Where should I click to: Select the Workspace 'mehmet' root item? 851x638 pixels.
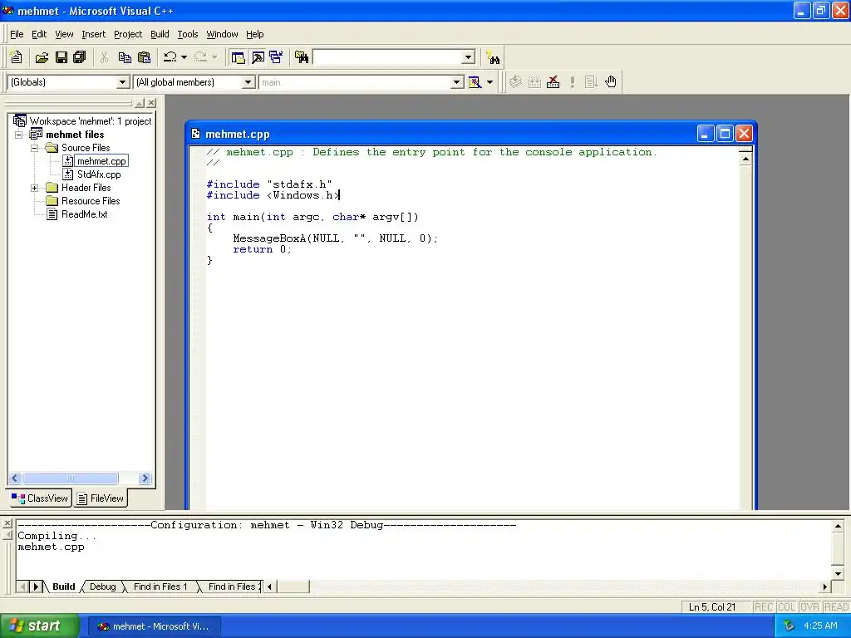pos(90,121)
